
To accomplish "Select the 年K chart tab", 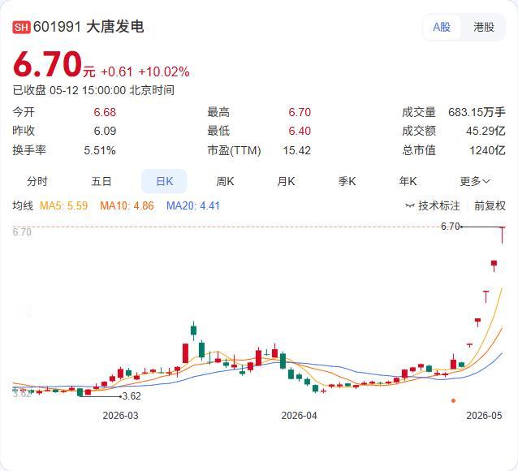I will (x=408, y=181).
